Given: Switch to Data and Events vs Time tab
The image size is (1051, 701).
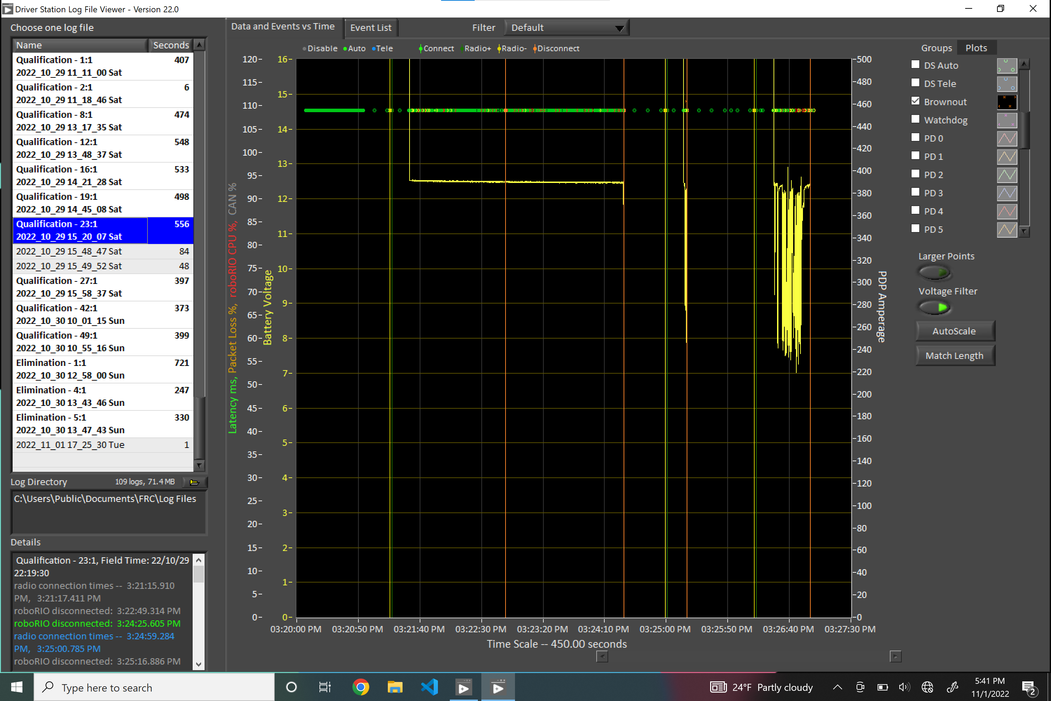Looking at the screenshot, I should pos(283,27).
